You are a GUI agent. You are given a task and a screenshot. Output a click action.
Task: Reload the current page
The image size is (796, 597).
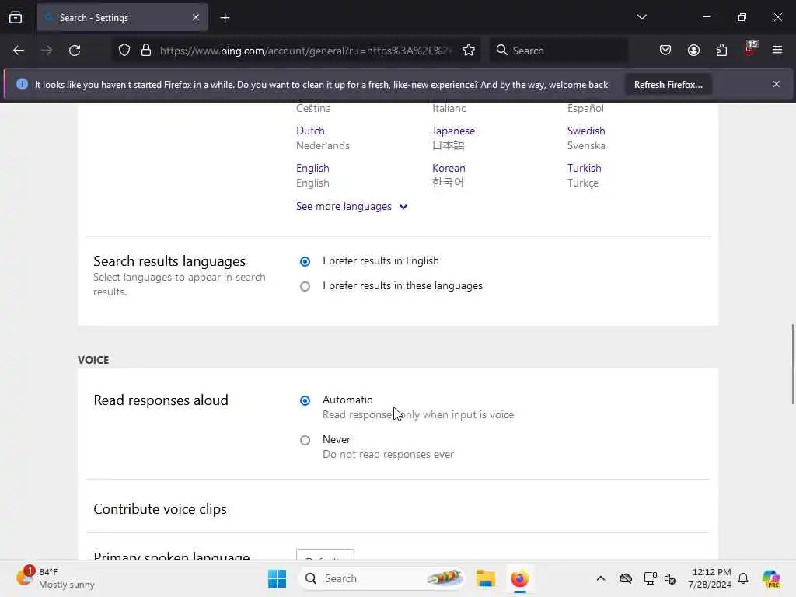pos(75,51)
